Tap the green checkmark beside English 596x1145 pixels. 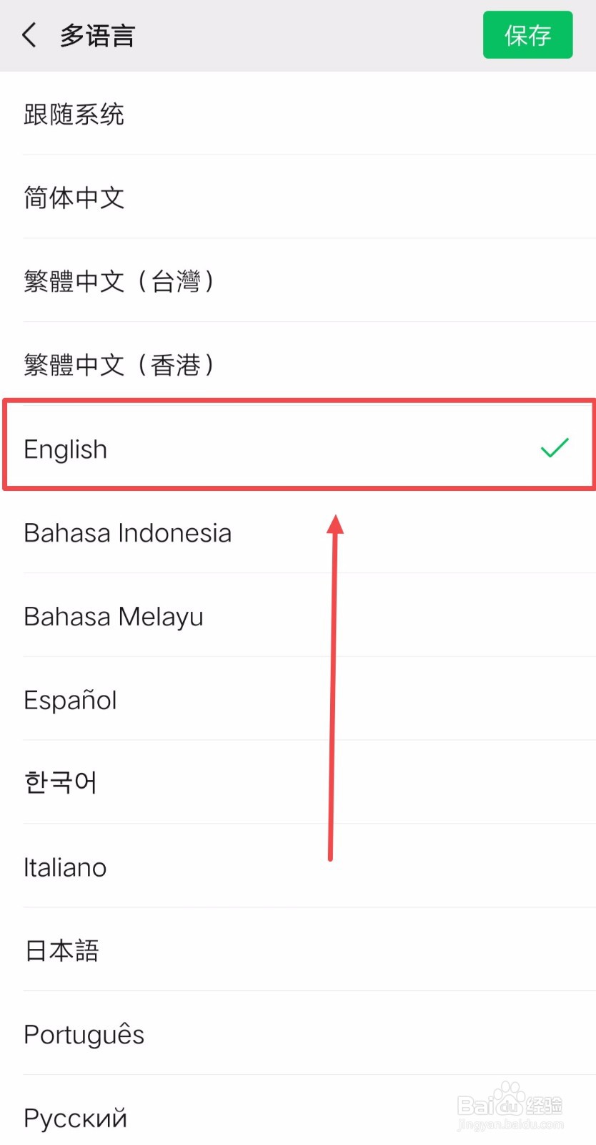coord(555,448)
